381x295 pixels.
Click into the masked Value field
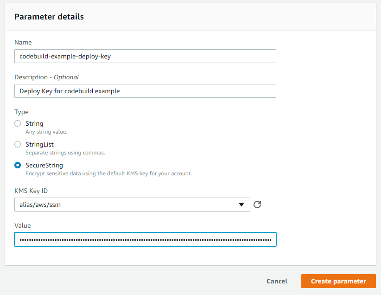(145, 239)
